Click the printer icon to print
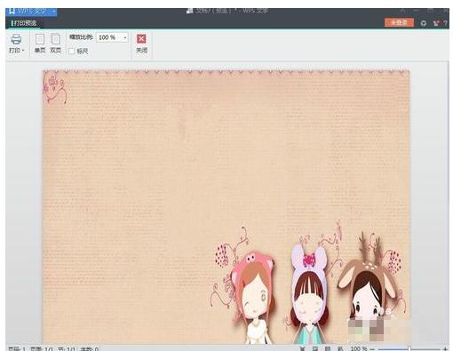Image resolution: width=453 pixels, height=351 pixels. coord(16,39)
